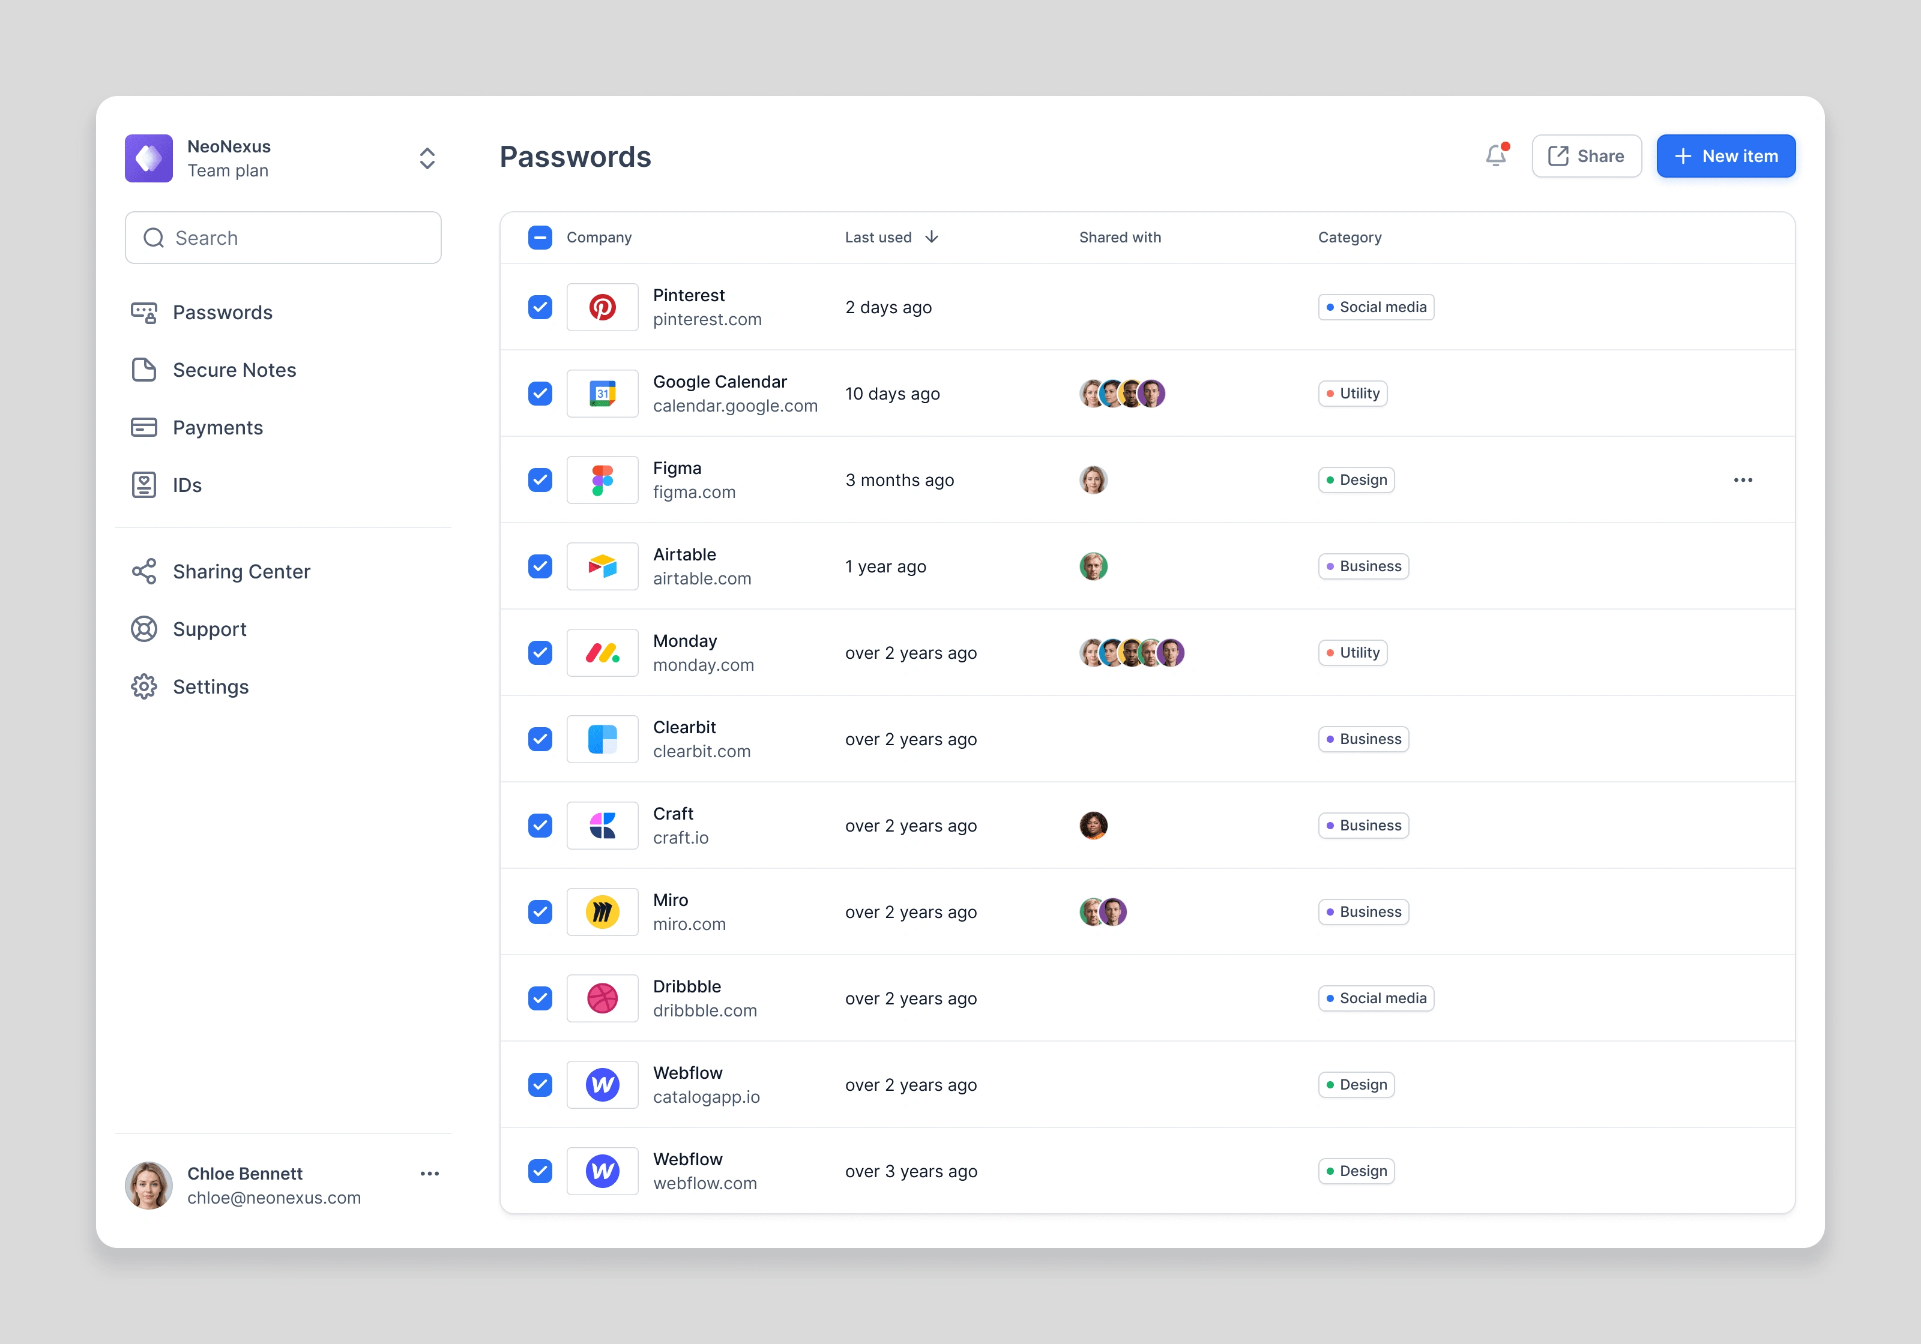Click the Google Calendar logo icon

click(602, 393)
